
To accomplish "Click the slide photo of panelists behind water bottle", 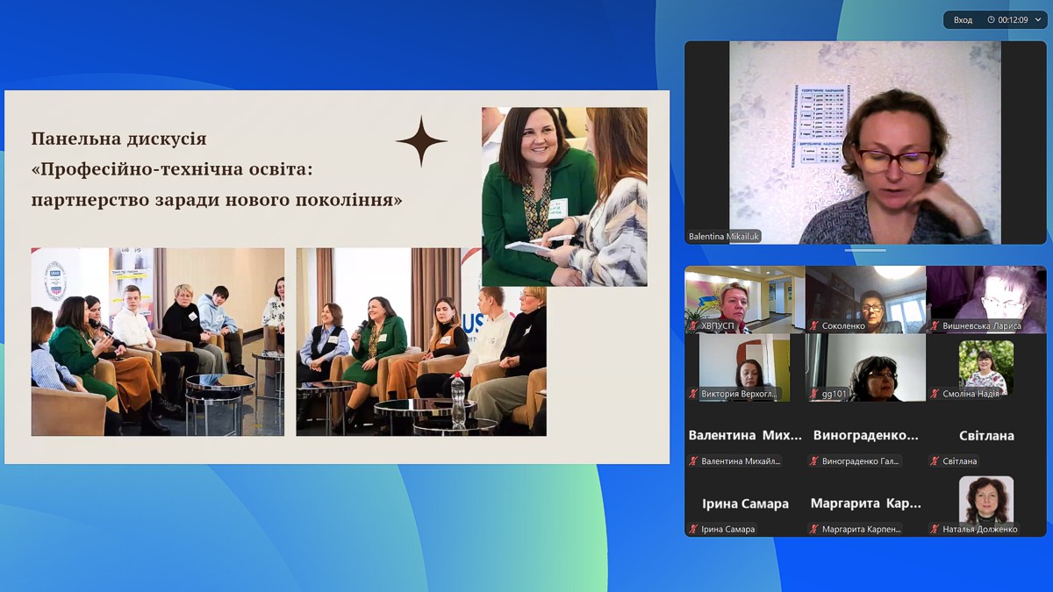I will (x=421, y=342).
